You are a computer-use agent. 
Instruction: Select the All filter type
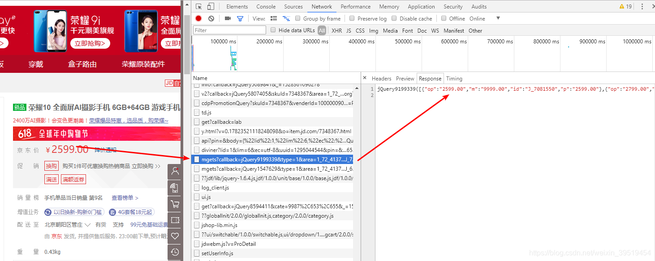pos(322,30)
